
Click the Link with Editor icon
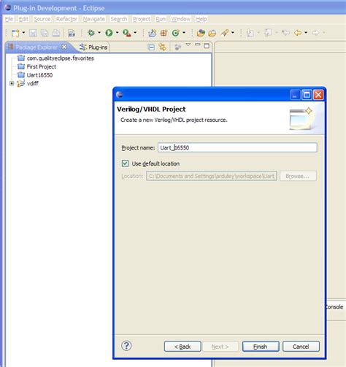click(162, 47)
